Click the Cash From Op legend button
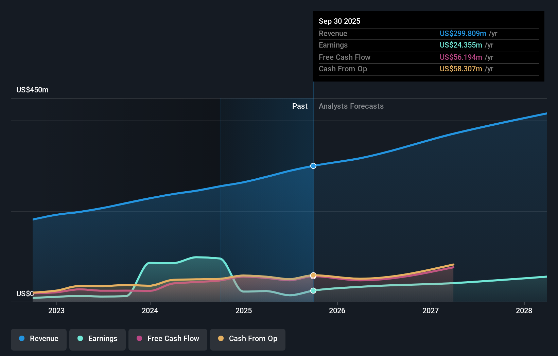558x356 pixels. [247, 339]
